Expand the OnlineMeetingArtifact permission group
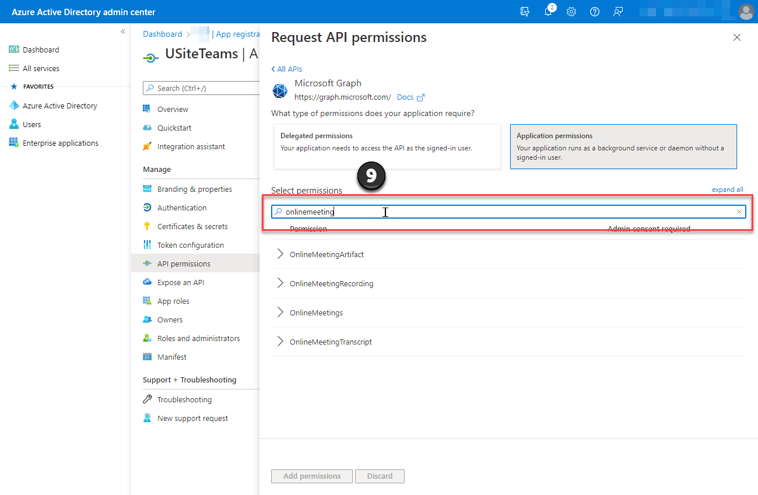This screenshot has width=758, height=495. click(280, 254)
